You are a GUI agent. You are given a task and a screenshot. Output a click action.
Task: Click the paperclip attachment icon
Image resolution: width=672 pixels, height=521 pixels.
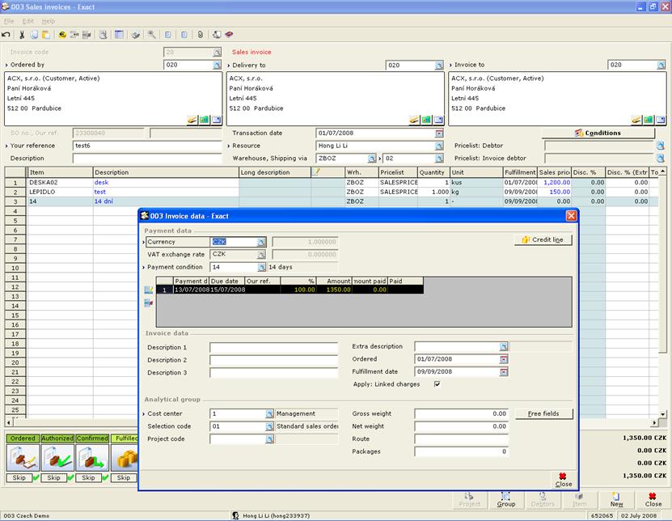coord(200,33)
